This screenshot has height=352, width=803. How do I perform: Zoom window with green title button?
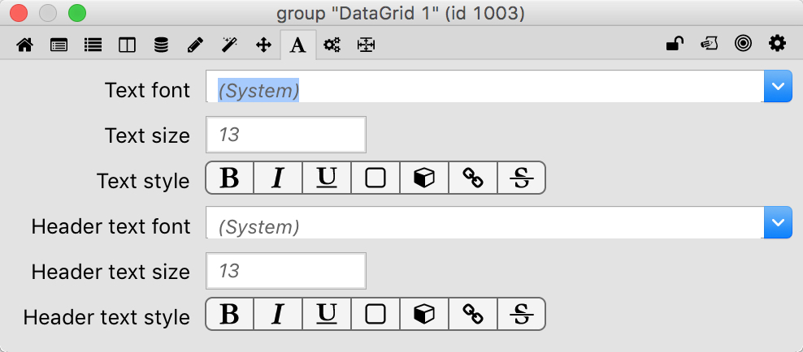pyautogui.click(x=77, y=13)
